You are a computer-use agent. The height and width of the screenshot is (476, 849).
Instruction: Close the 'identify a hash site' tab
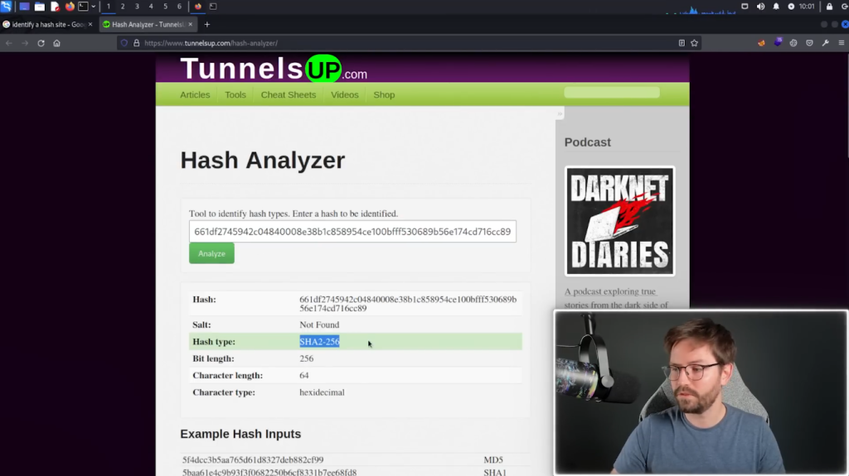tap(90, 24)
